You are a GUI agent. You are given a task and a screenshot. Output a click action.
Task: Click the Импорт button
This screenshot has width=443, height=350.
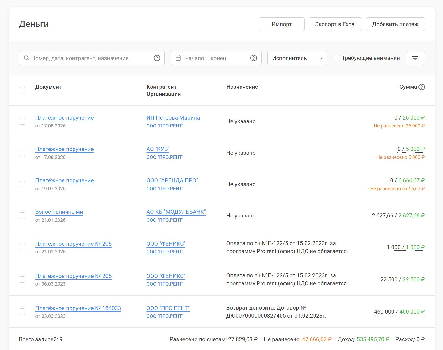click(x=282, y=24)
